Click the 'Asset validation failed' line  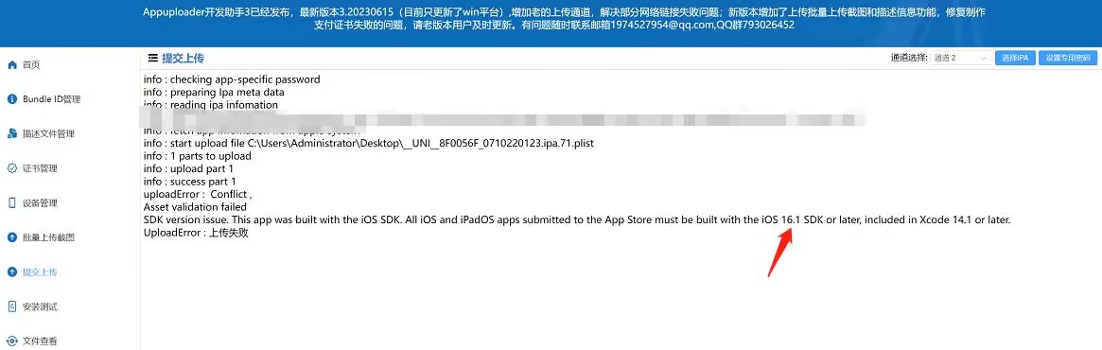point(195,206)
